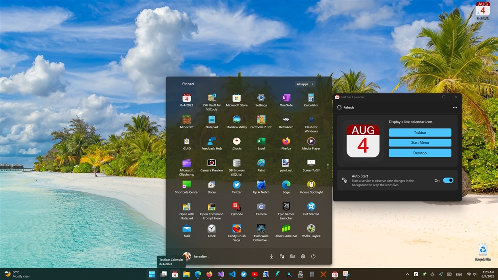Pin live calendar icon to Start Menu

(x=420, y=142)
